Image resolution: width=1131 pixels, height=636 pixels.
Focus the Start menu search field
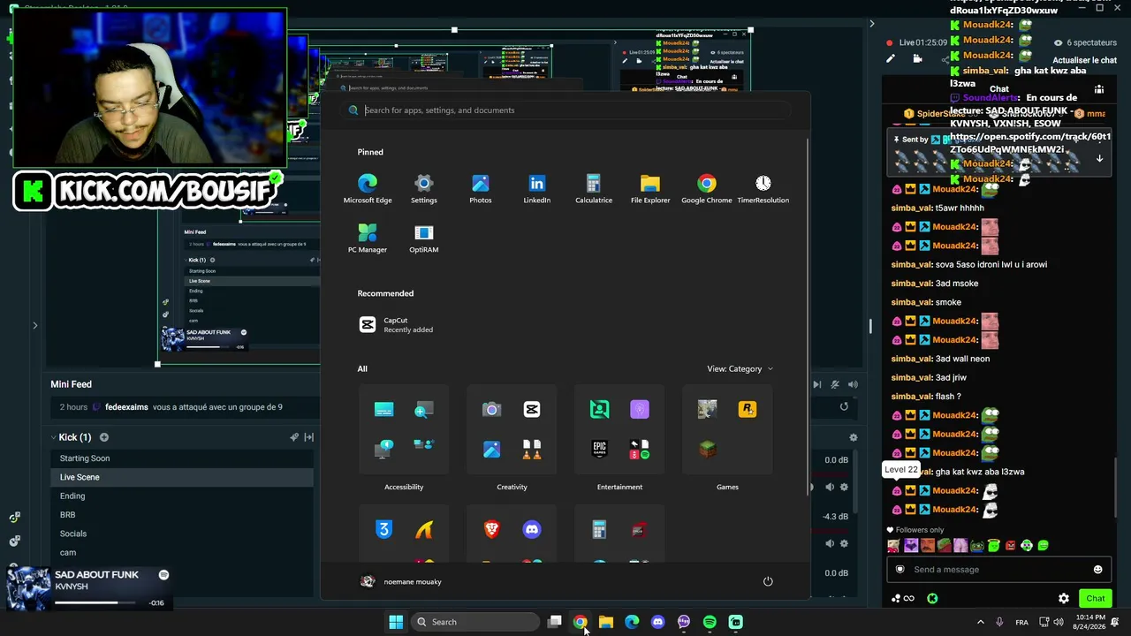[x=565, y=110]
